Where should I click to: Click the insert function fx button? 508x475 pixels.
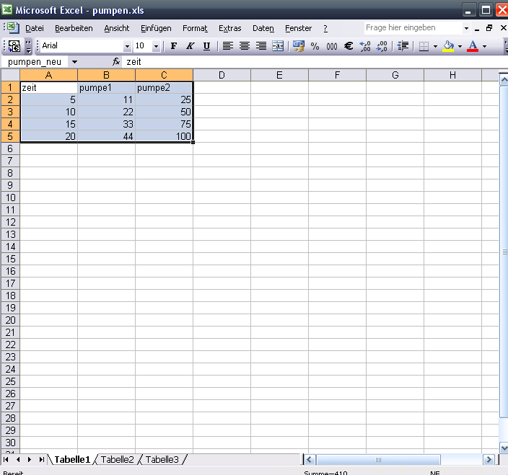tap(116, 61)
